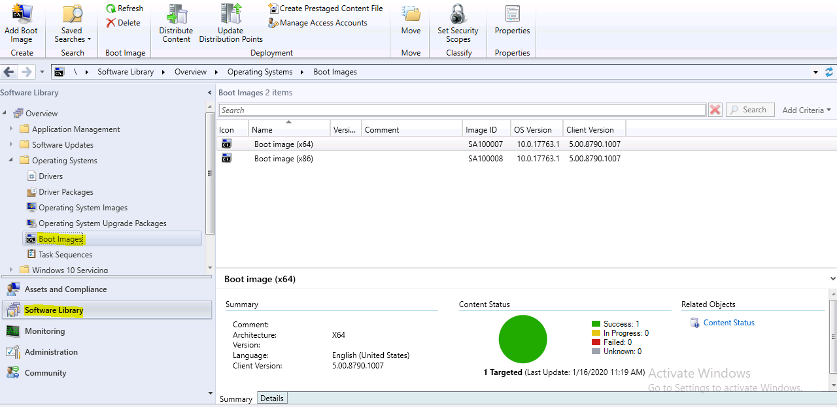This screenshot has height=407, width=837.
Task: Click the SA100008 image ID cell
Action: tap(485, 158)
